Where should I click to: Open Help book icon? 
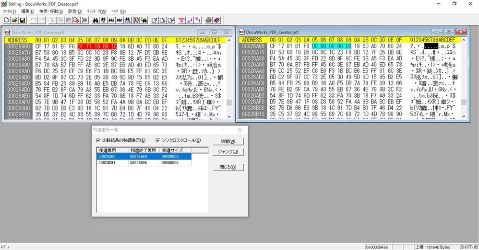click(216, 20)
